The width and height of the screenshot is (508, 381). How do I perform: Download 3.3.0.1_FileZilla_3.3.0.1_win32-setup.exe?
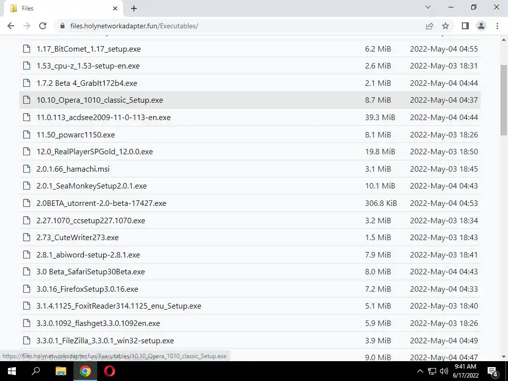(x=105, y=341)
